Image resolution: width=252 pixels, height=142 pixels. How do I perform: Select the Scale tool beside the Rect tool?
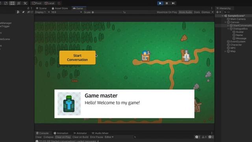(6, 3)
